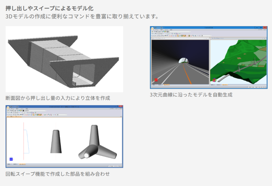
Task: Open the ツール menu
Action: 22,108
